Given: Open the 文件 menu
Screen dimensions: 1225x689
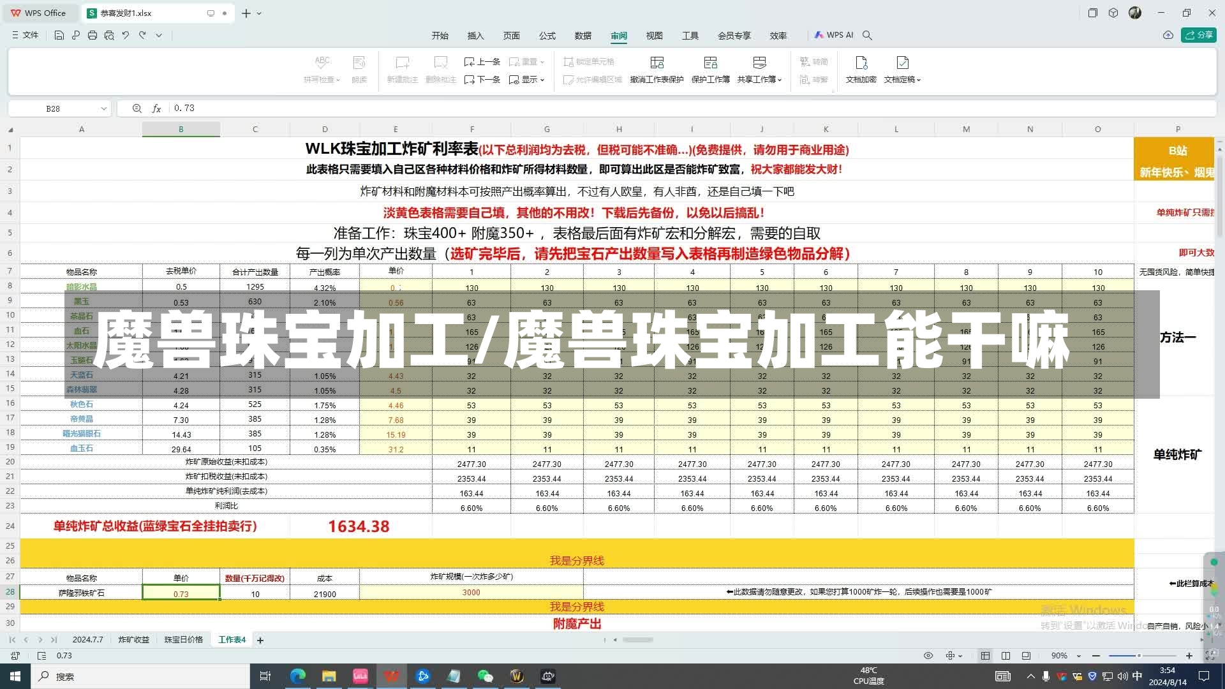Looking at the screenshot, I should coord(26,35).
